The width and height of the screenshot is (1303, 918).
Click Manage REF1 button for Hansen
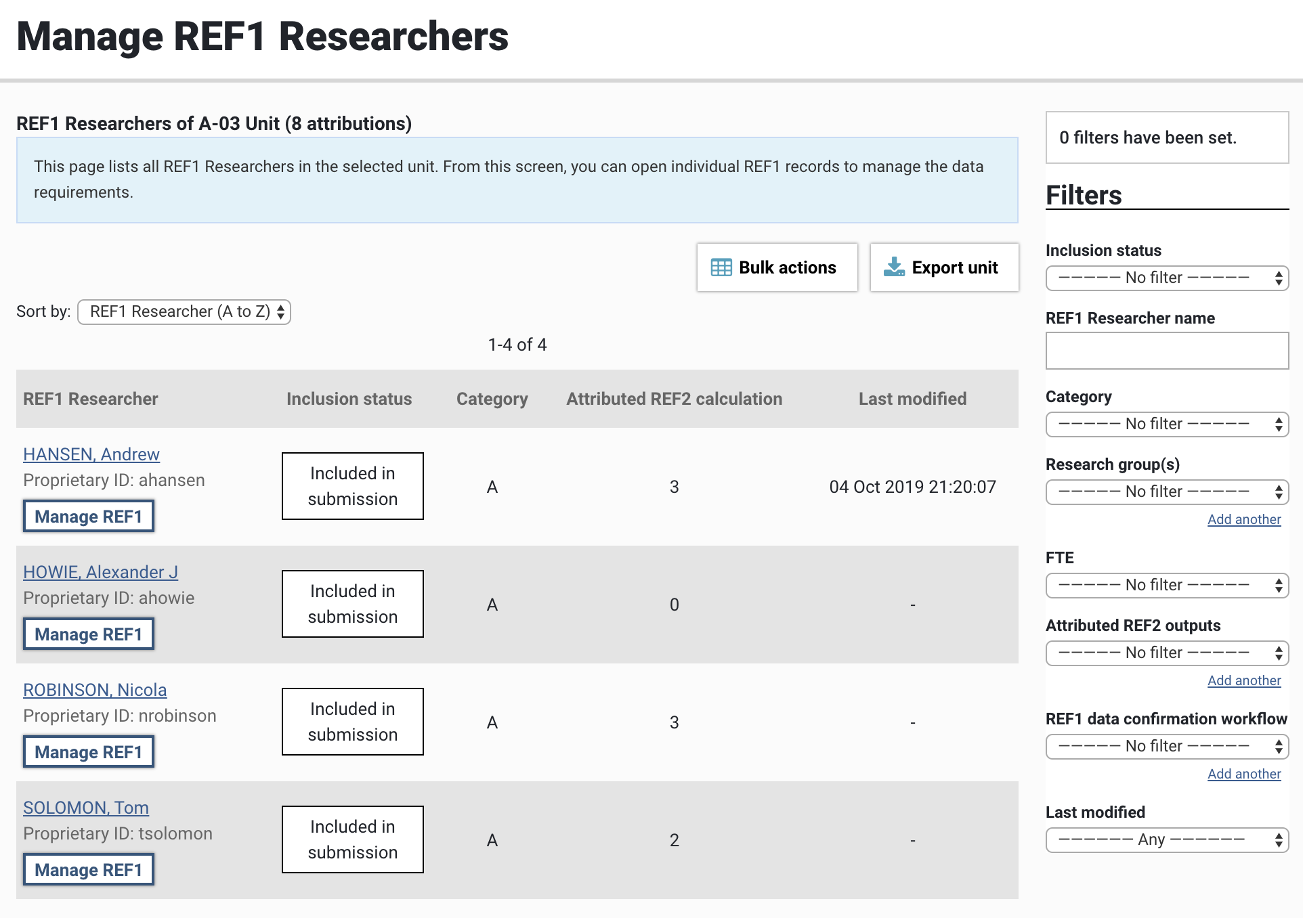89,517
